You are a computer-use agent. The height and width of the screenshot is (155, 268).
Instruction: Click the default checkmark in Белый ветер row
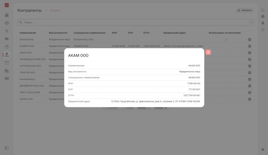[226, 40]
